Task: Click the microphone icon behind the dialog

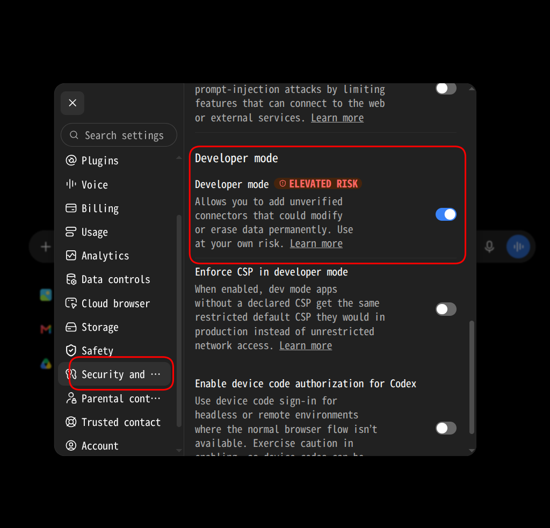Action: [489, 247]
